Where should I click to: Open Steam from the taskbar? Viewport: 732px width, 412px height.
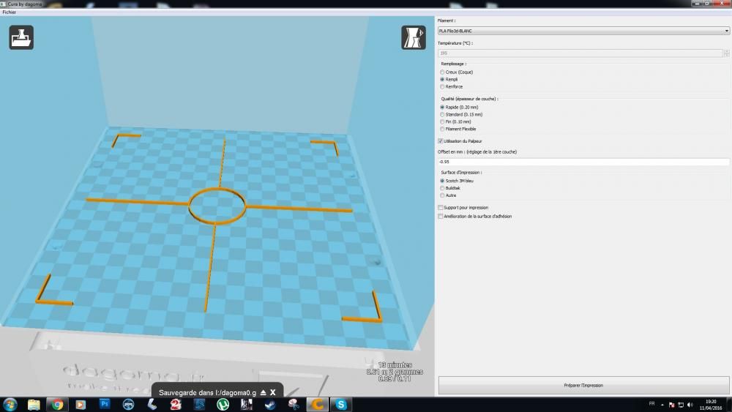270,404
